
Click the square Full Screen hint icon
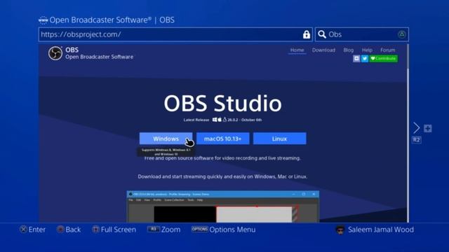coord(96,230)
